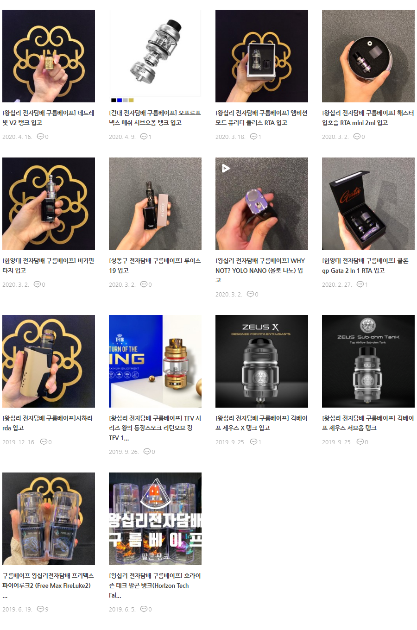Click the comment bubble under 프리맥스 파이어루크2 post

(40, 609)
